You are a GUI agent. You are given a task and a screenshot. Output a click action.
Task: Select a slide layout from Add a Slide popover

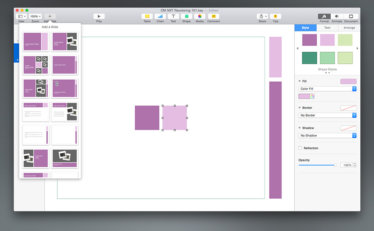[x=35, y=41]
